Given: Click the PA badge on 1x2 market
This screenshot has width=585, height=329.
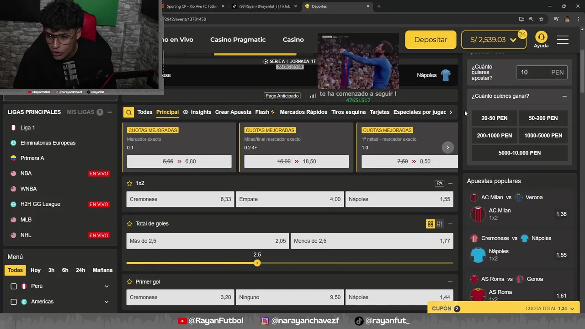Looking at the screenshot, I should pyautogui.click(x=439, y=183).
